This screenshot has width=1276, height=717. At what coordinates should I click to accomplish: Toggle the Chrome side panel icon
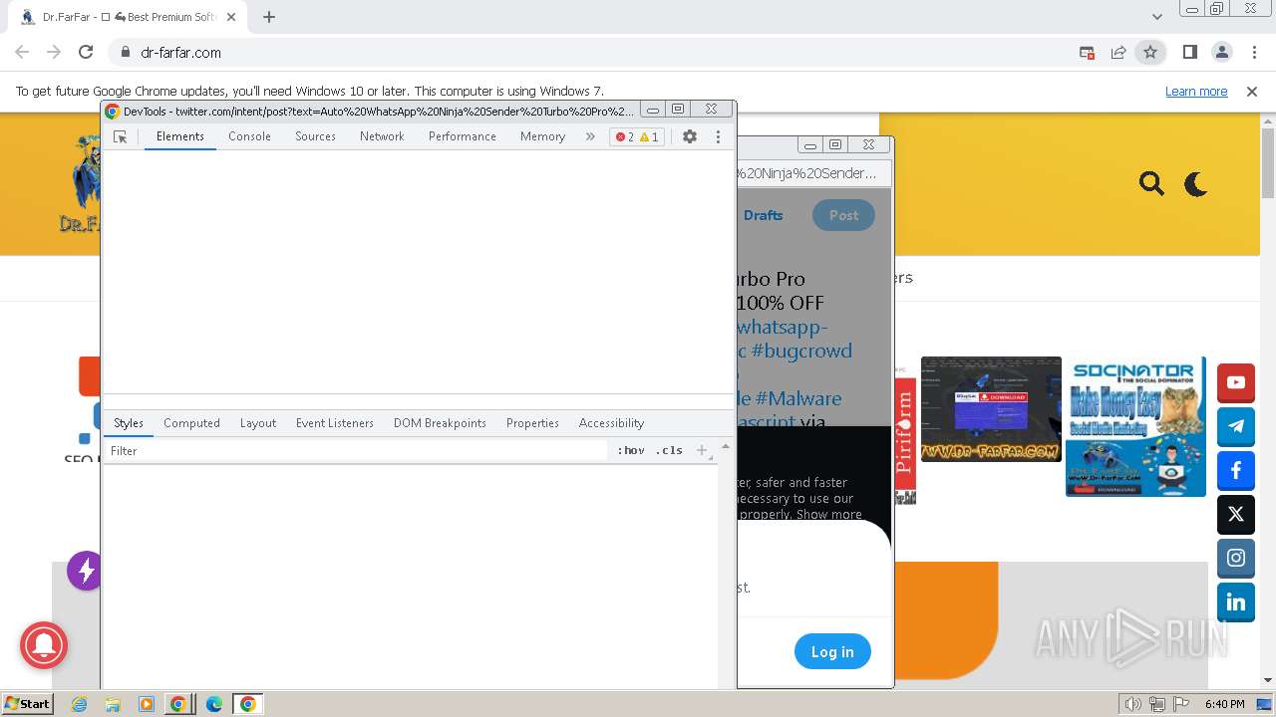1189,53
